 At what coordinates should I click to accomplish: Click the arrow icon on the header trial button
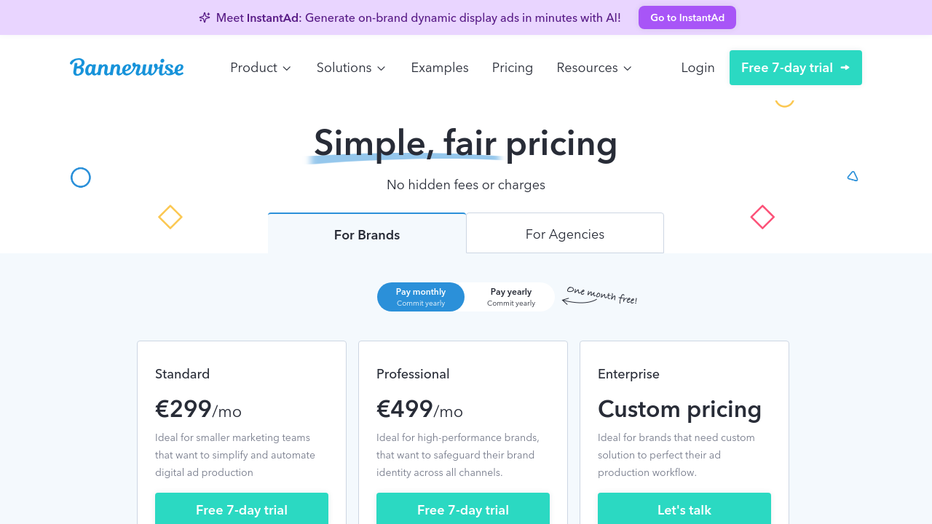tap(845, 68)
